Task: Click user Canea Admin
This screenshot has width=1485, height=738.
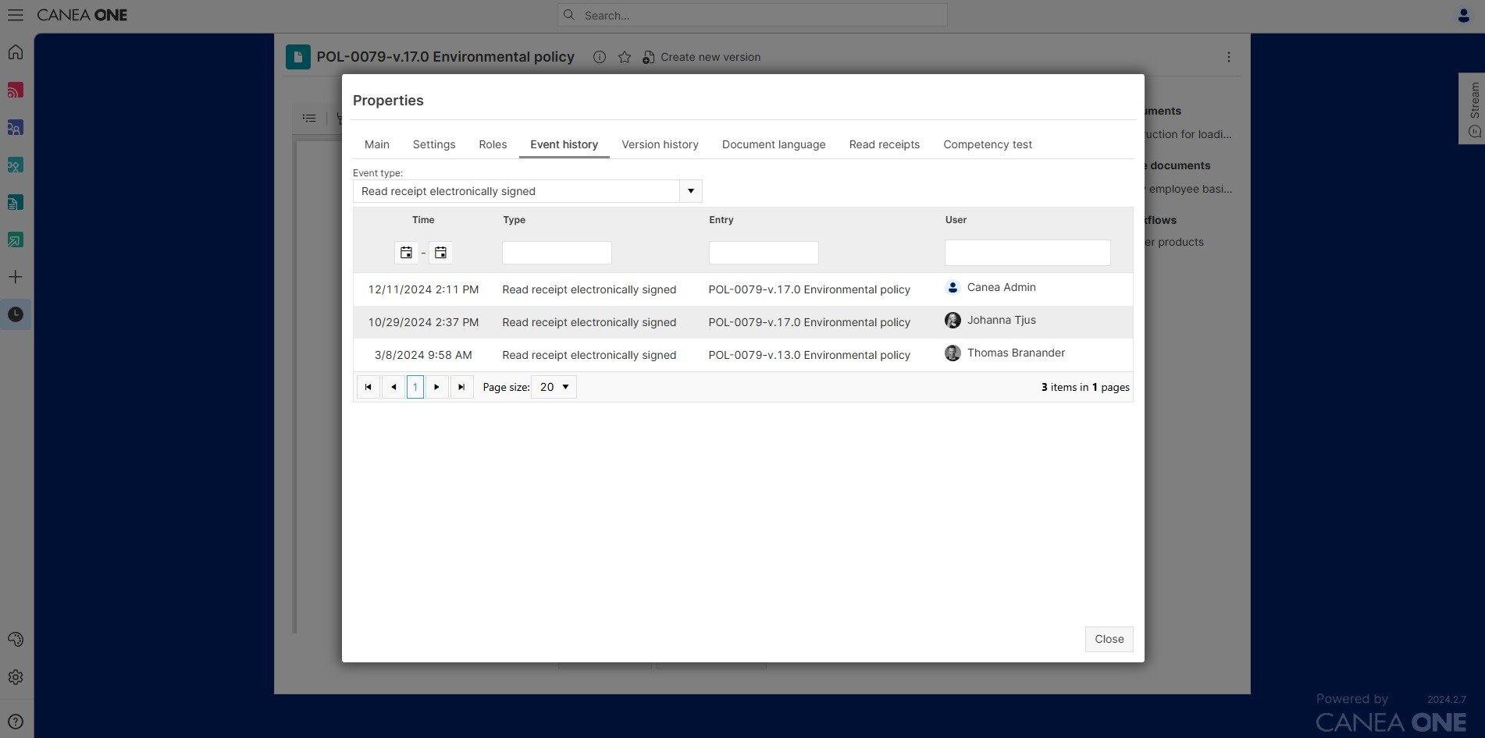Action: (1001, 287)
